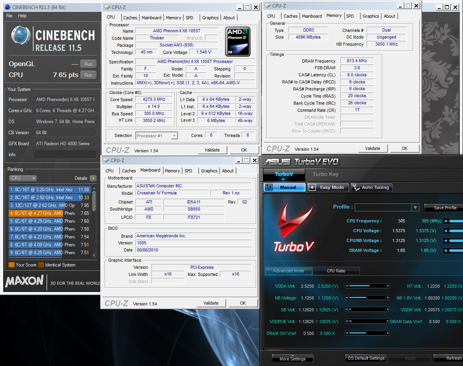Click OK in the CPU-Z Mainboard window
463x366 pixels.
243,303
